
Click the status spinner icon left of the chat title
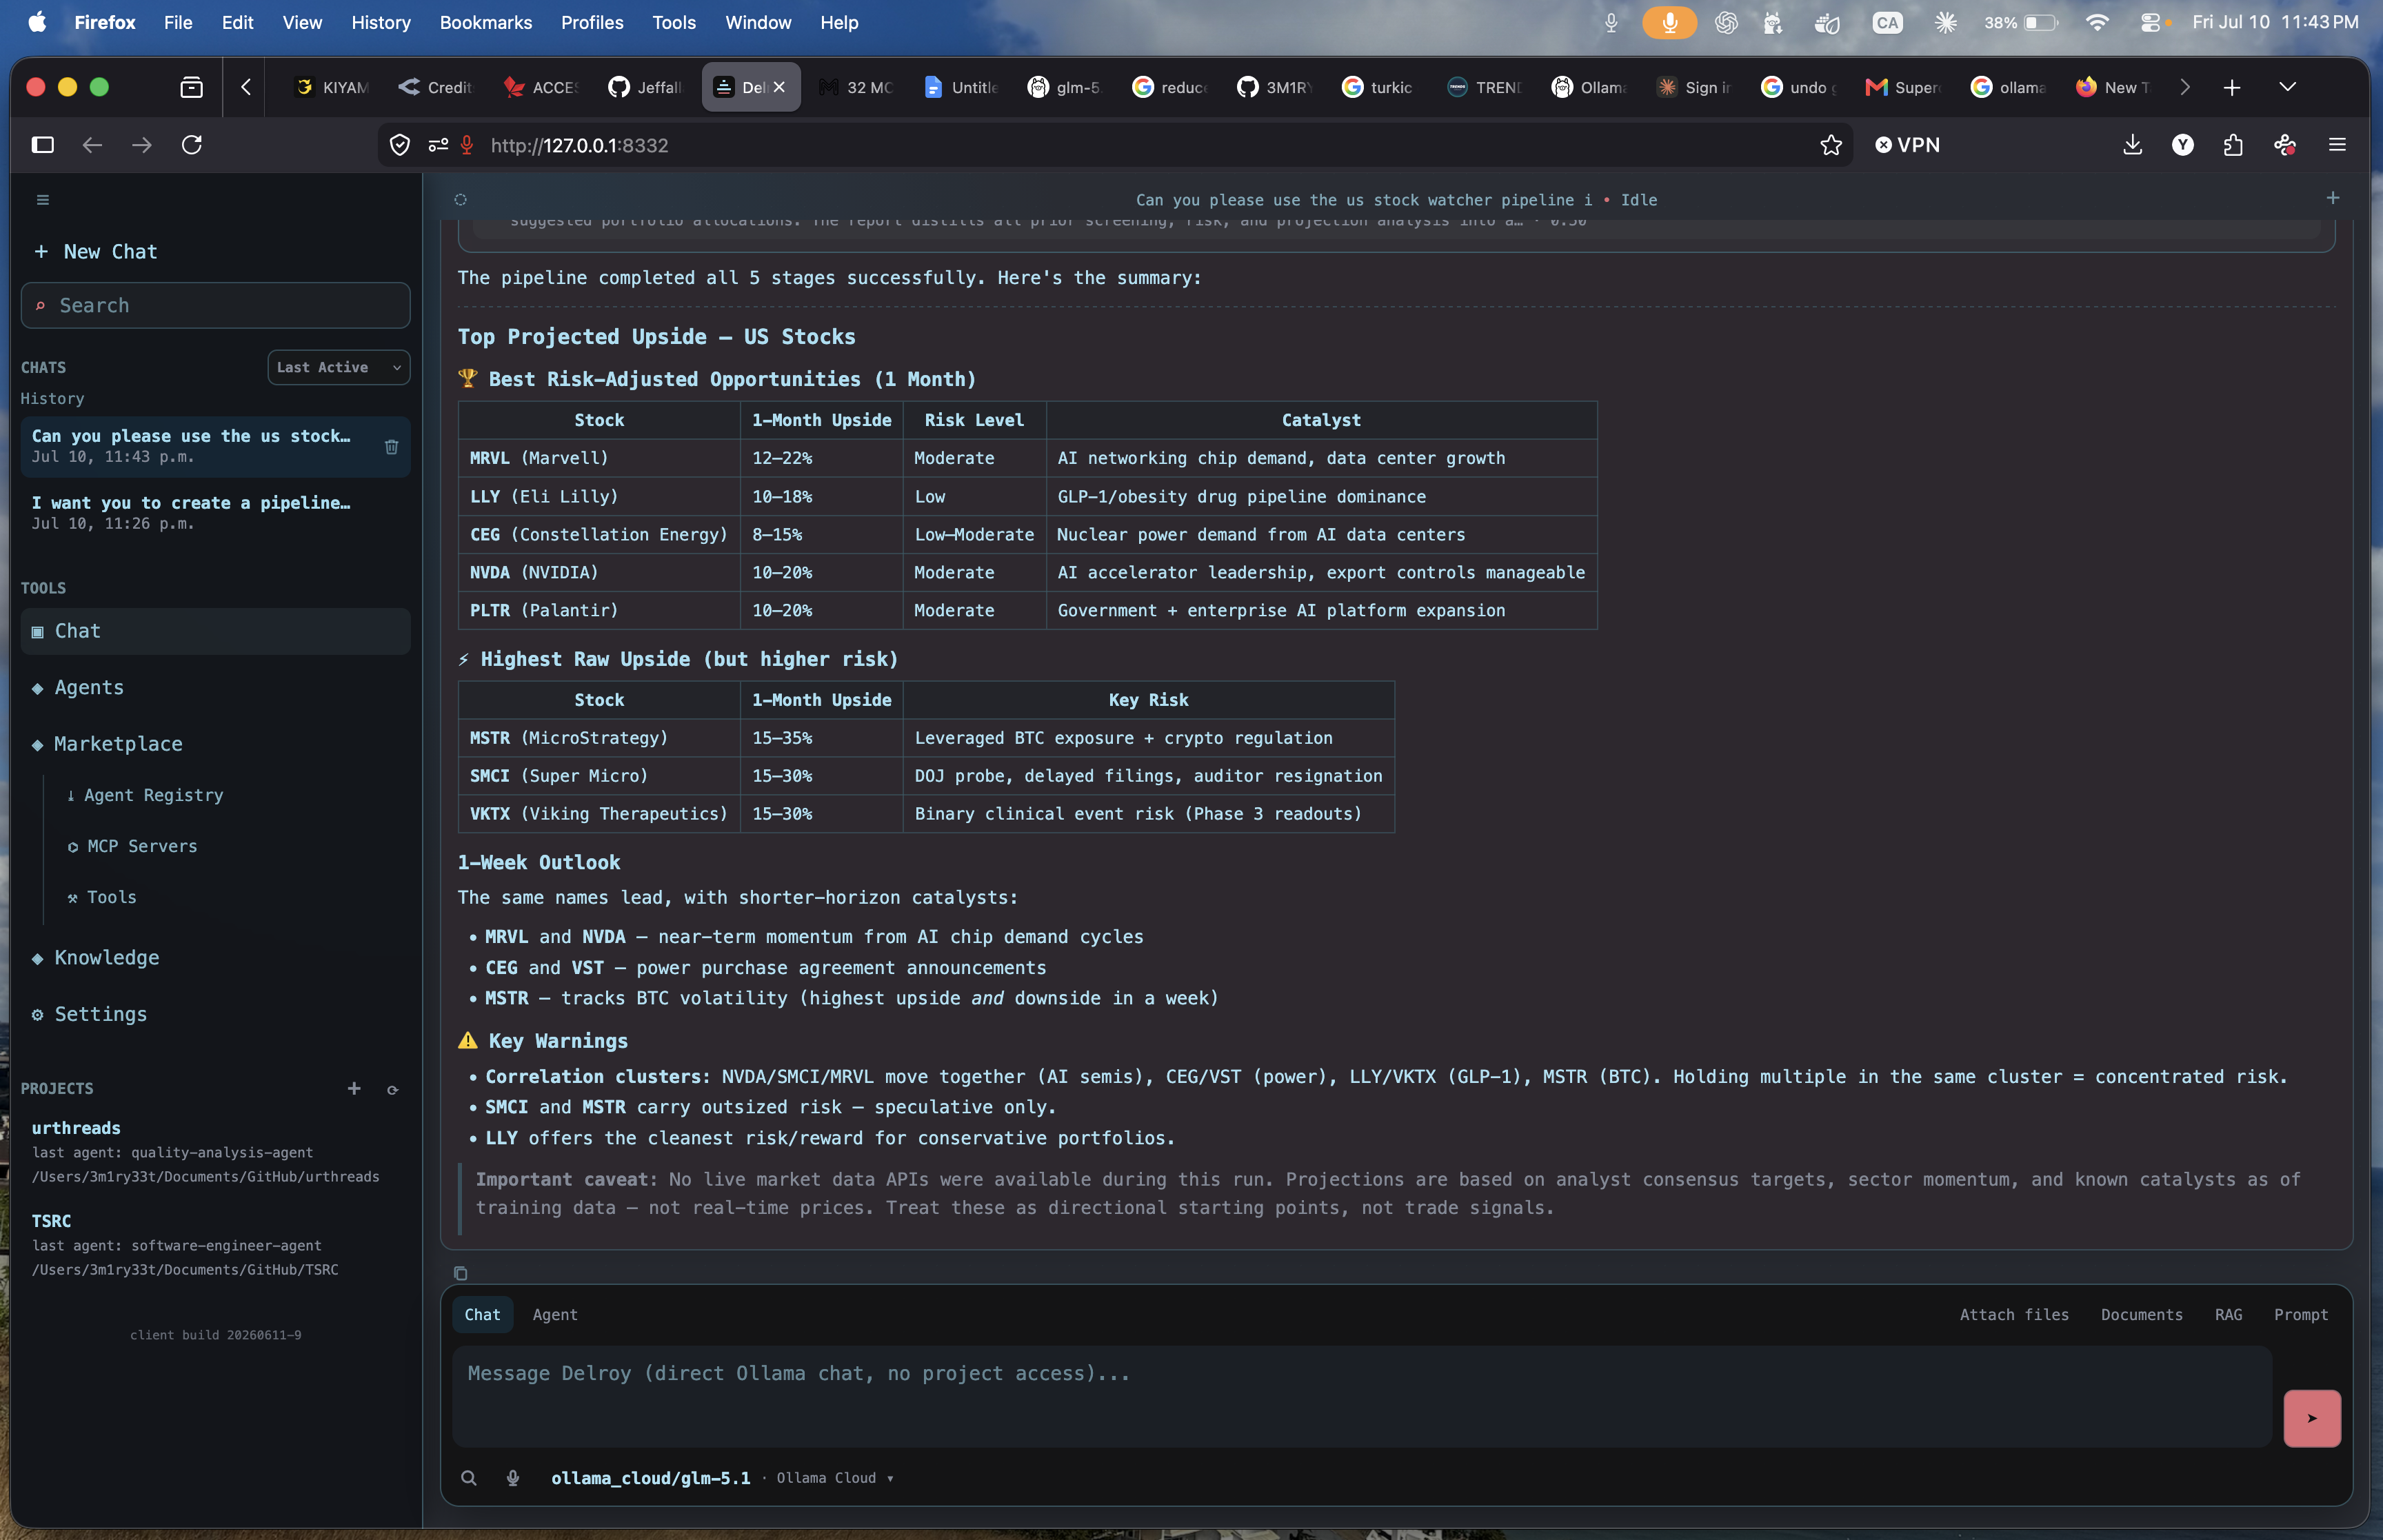click(x=460, y=200)
